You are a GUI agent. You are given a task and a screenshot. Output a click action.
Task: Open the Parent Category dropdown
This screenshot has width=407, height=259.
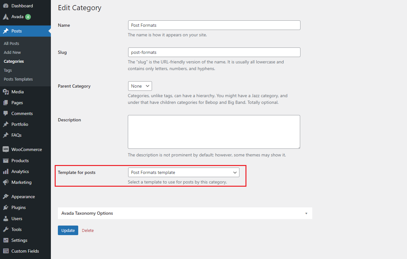[140, 86]
